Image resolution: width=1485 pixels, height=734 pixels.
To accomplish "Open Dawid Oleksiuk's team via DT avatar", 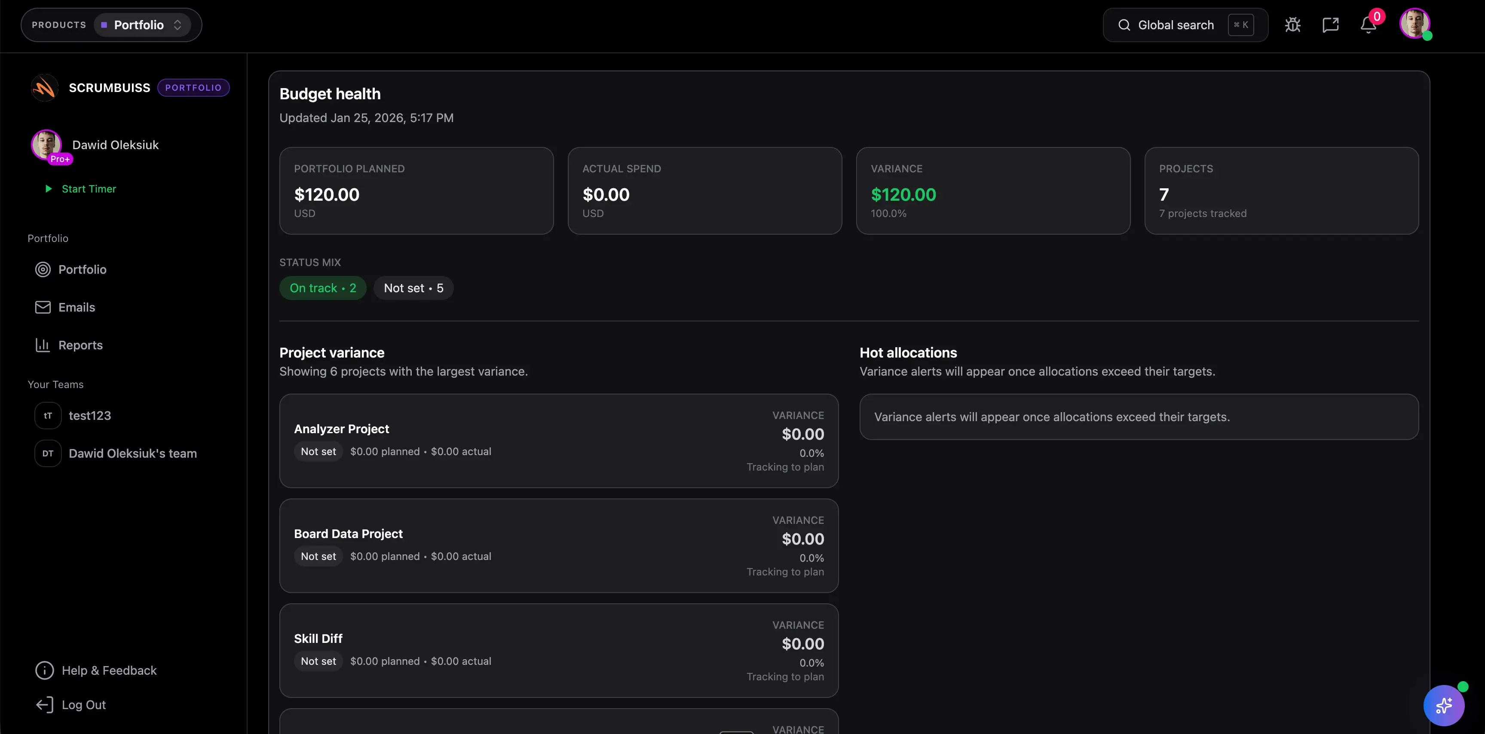I will (47, 453).
